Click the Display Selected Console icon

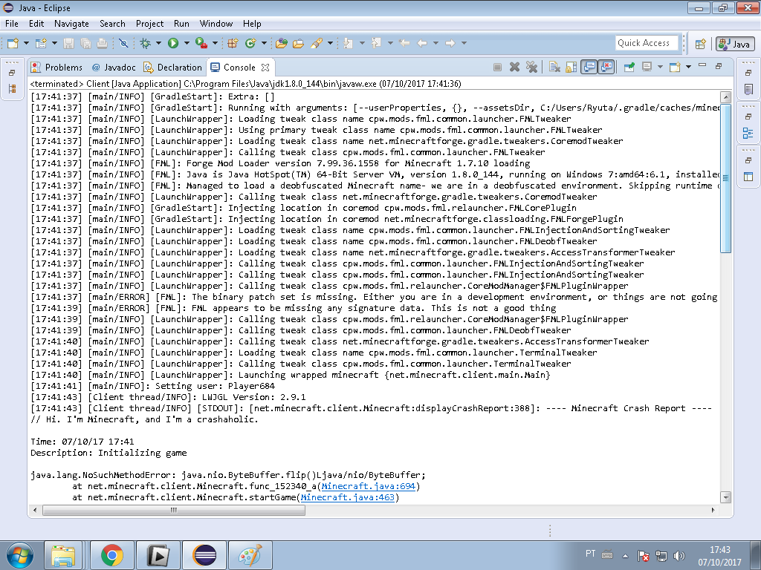[647, 67]
